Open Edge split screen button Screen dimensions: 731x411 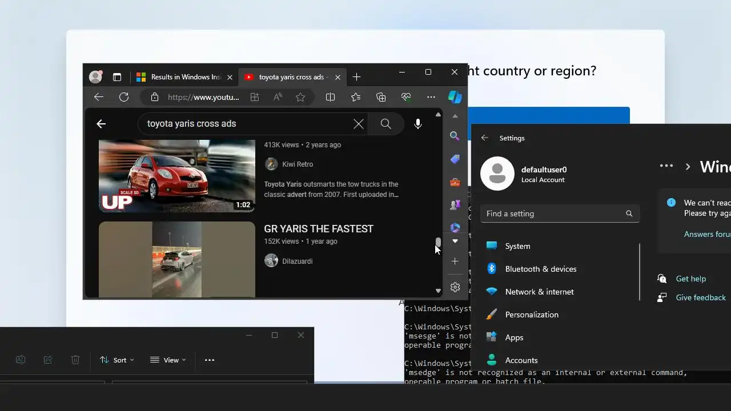point(330,97)
